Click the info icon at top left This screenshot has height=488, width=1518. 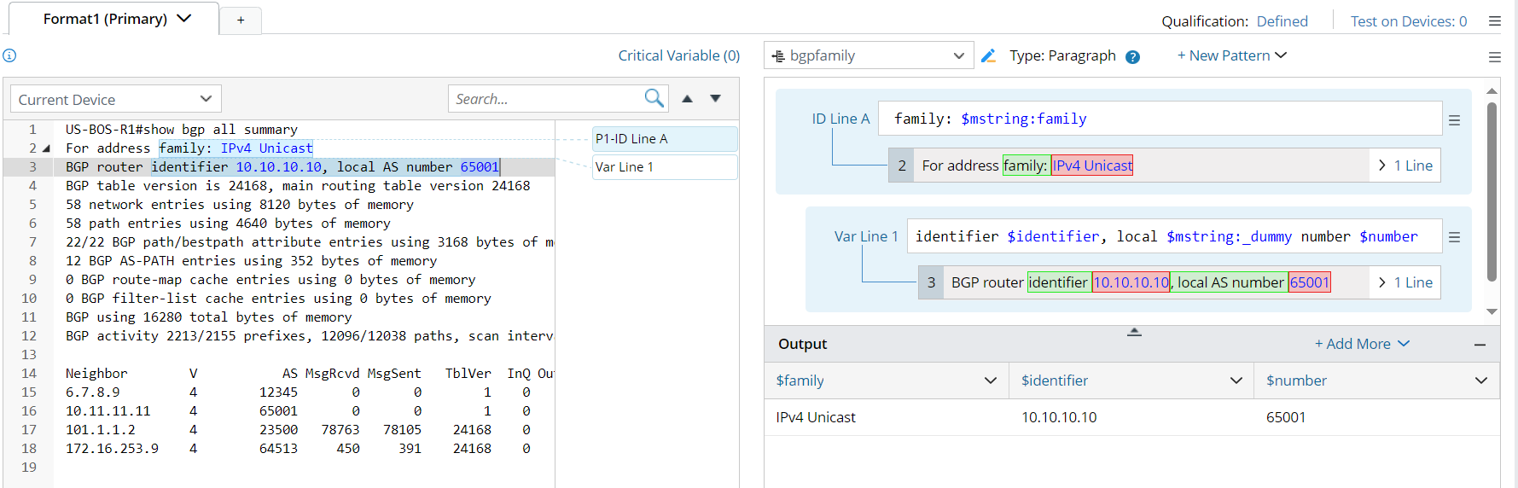[x=9, y=55]
